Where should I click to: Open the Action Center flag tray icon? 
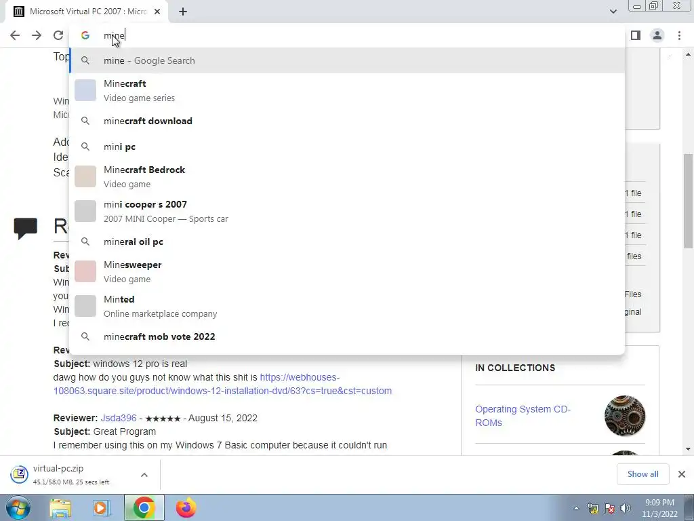pos(609,508)
